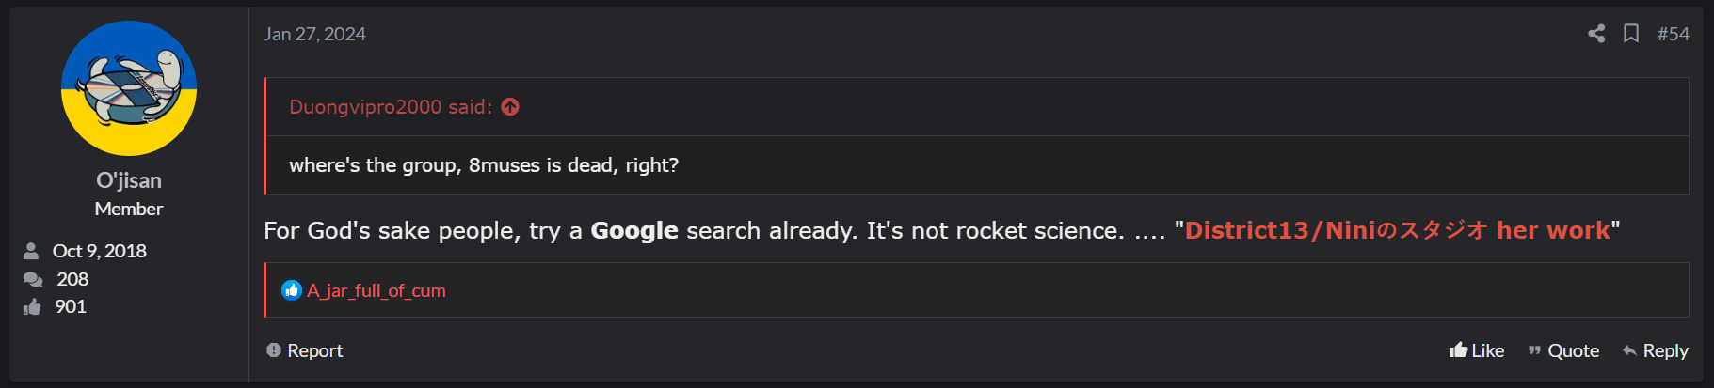The image size is (1714, 388).
Task: Click the joined date person icon
Action: click(x=31, y=251)
